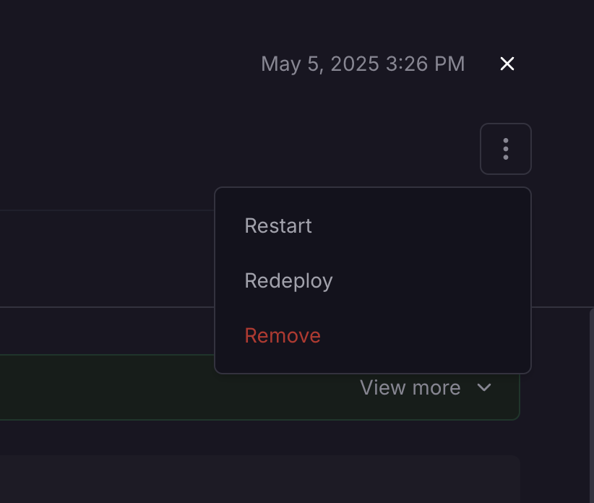Show more content with the down chevron
The width and height of the screenshot is (594, 503).
[484, 387]
